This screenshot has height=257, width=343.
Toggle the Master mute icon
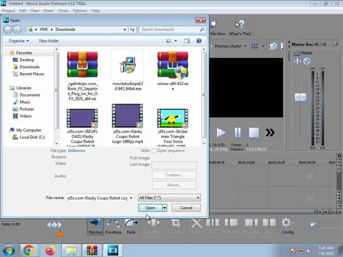pyautogui.click(x=307, y=62)
